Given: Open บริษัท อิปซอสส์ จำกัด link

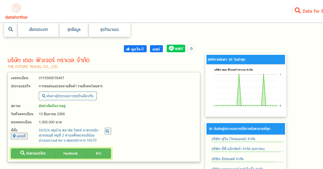Looking at the screenshot, I should 227,159.
